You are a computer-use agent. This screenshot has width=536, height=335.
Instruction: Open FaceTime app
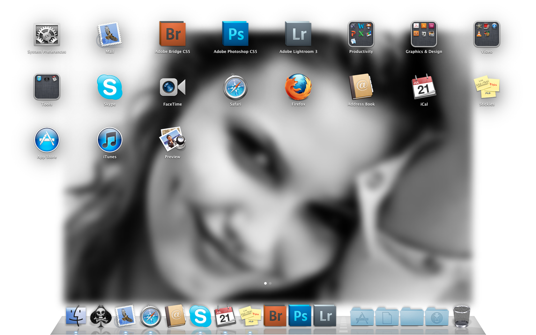(x=172, y=87)
